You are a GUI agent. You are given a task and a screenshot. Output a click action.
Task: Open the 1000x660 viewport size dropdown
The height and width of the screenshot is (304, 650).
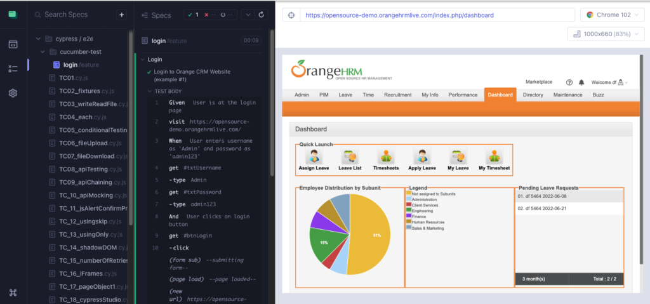coord(605,34)
